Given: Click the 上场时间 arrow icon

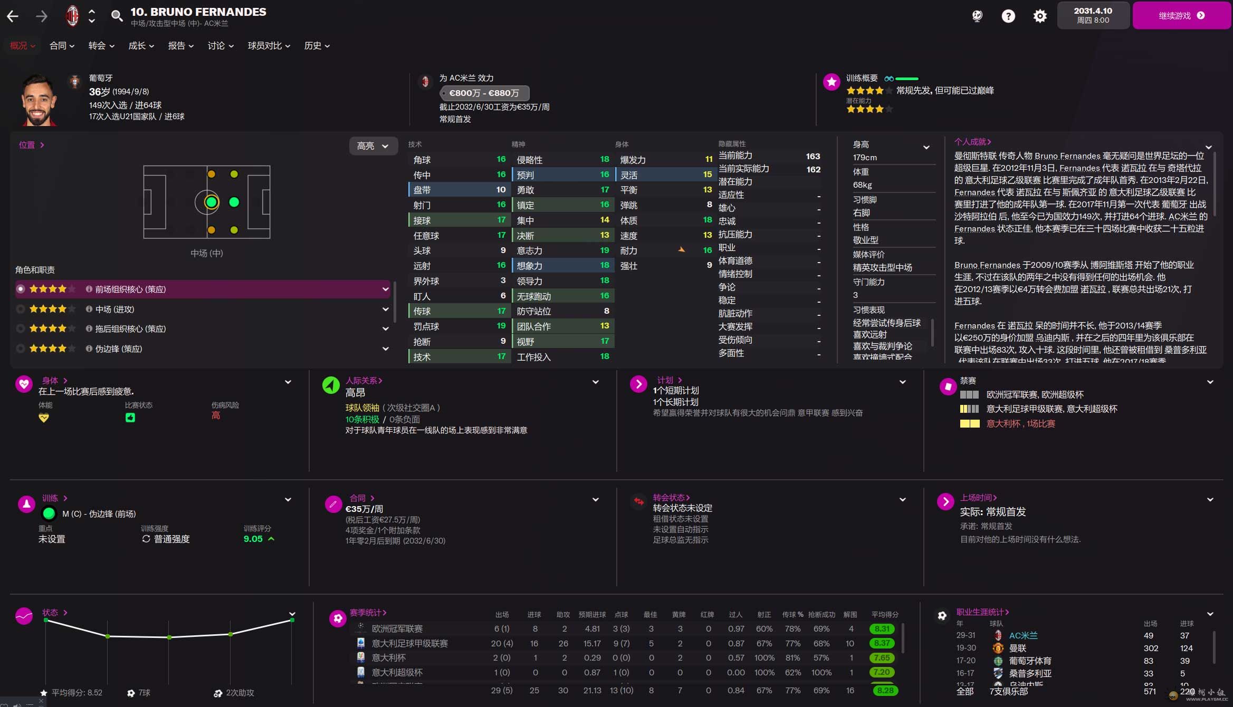Looking at the screenshot, I should 945,501.
